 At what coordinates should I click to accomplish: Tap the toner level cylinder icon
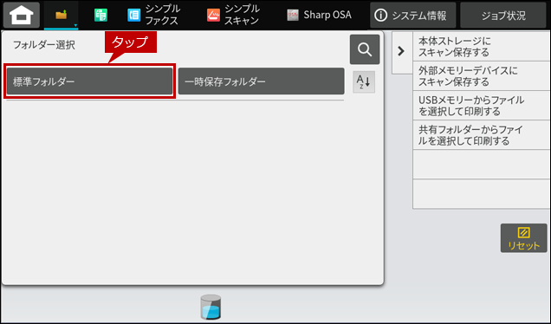[211, 307]
